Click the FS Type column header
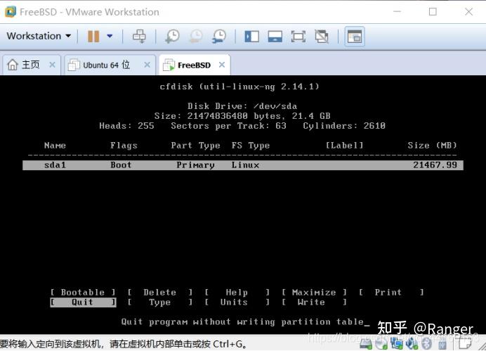486x351 pixels. click(x=251, y=146)
